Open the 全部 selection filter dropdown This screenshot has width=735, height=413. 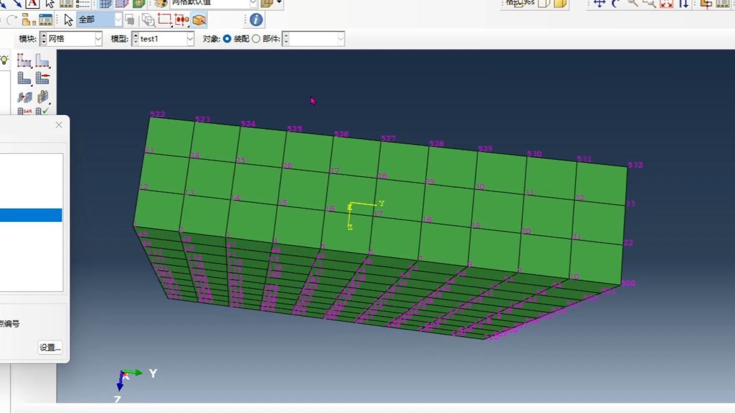pos(100,20)
